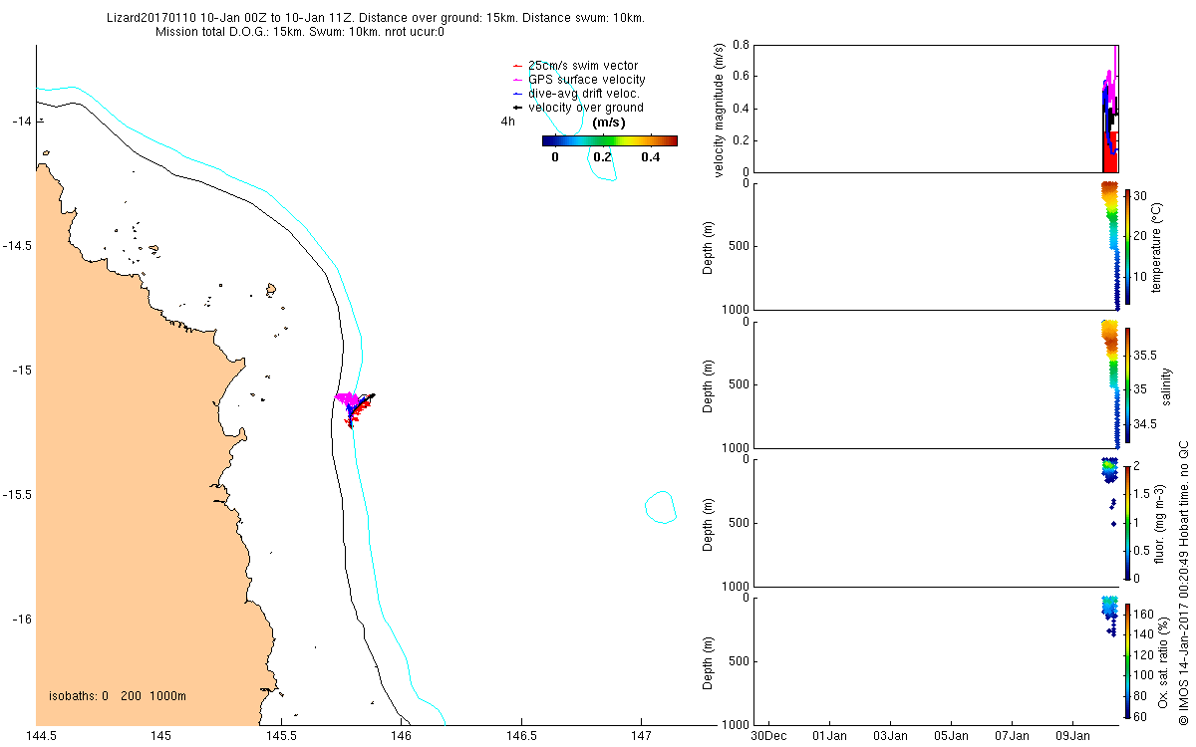
Task: Click the '4h' label beside the legend
Action: pos(508,122)
